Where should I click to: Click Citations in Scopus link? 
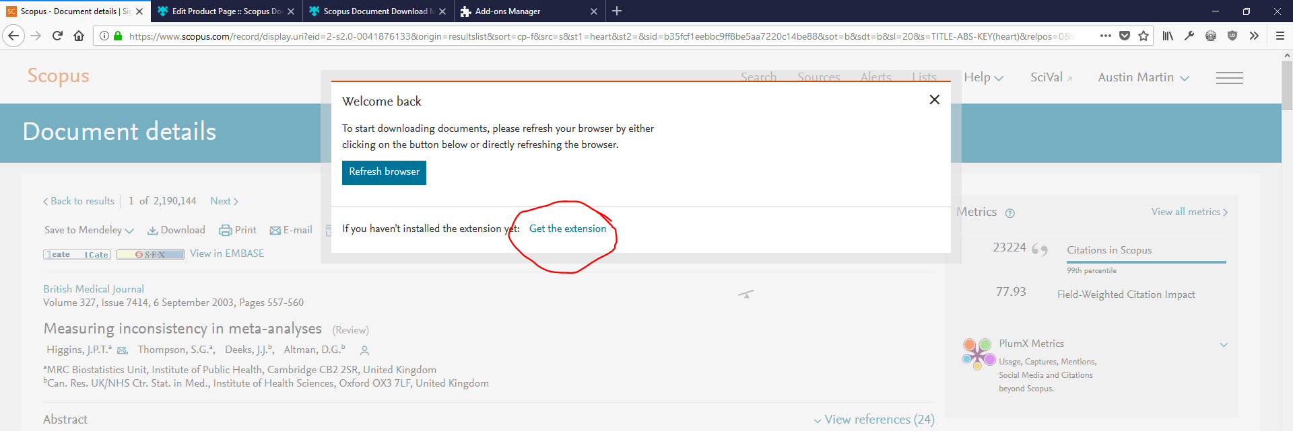(x=1109, y=250)
